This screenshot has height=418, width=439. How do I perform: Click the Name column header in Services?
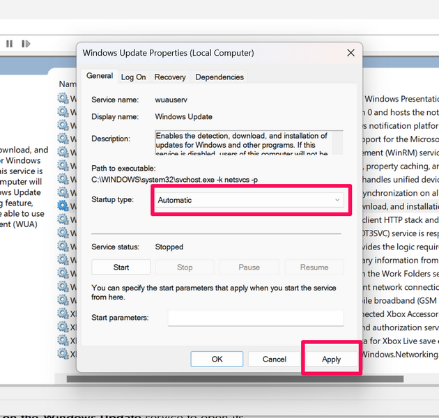[68, 84]
